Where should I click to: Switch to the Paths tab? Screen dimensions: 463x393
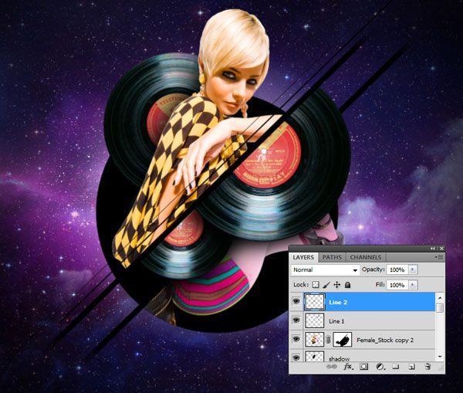pos(332,257)
